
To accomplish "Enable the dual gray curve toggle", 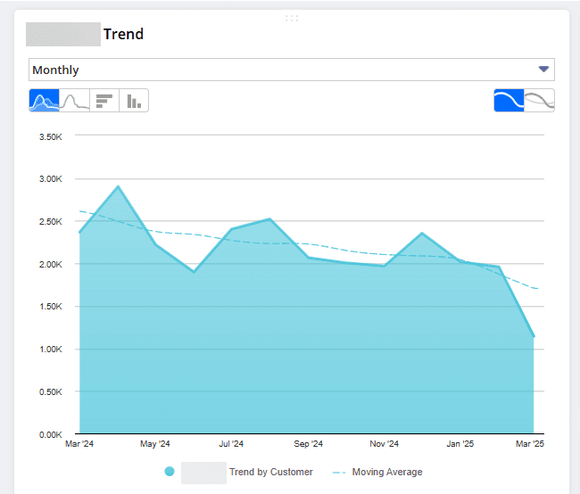I will point(539,100).
